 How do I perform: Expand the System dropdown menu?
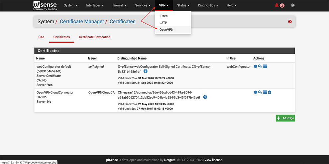(x=70, y=5)
